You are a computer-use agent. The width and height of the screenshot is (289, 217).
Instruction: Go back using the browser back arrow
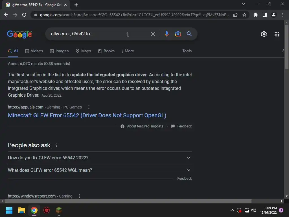6,15
